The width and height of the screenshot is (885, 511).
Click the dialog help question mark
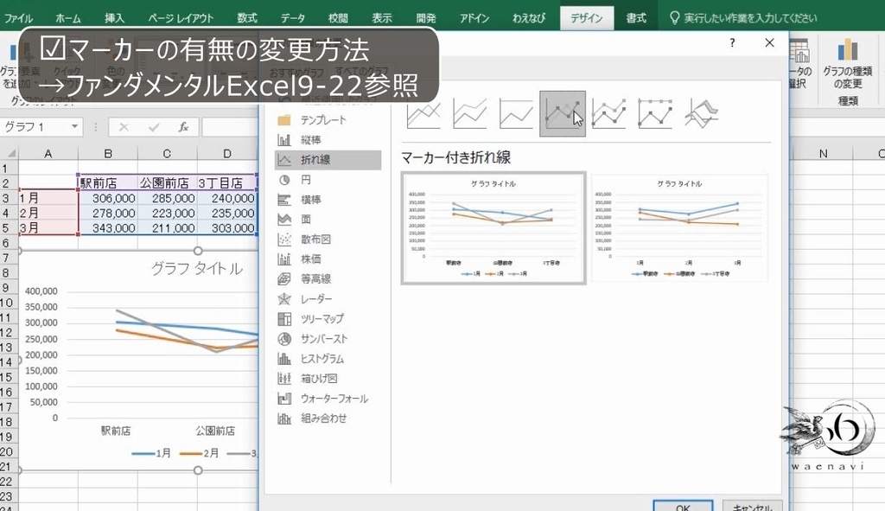[732, 43]
